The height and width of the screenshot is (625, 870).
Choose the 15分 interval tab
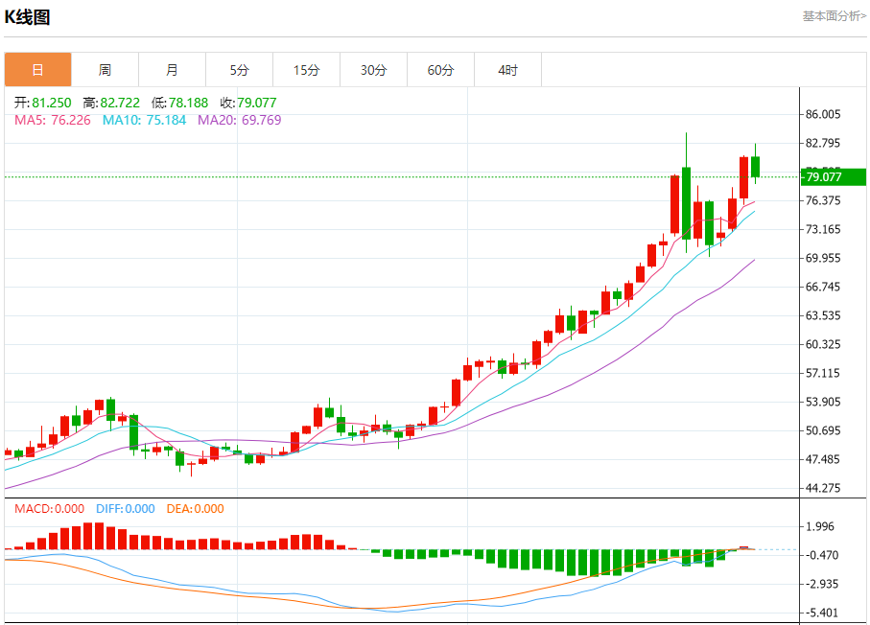click(306, 70)
